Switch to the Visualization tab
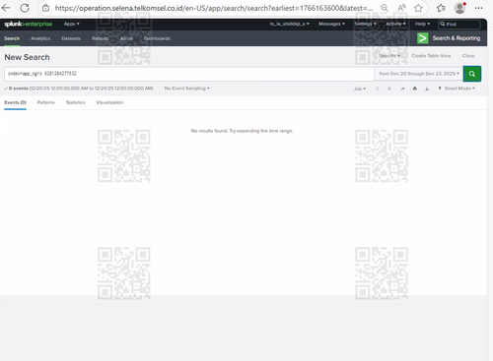This screenshot has width=493, height=361. pyautogui.click(x=109, y=102)
